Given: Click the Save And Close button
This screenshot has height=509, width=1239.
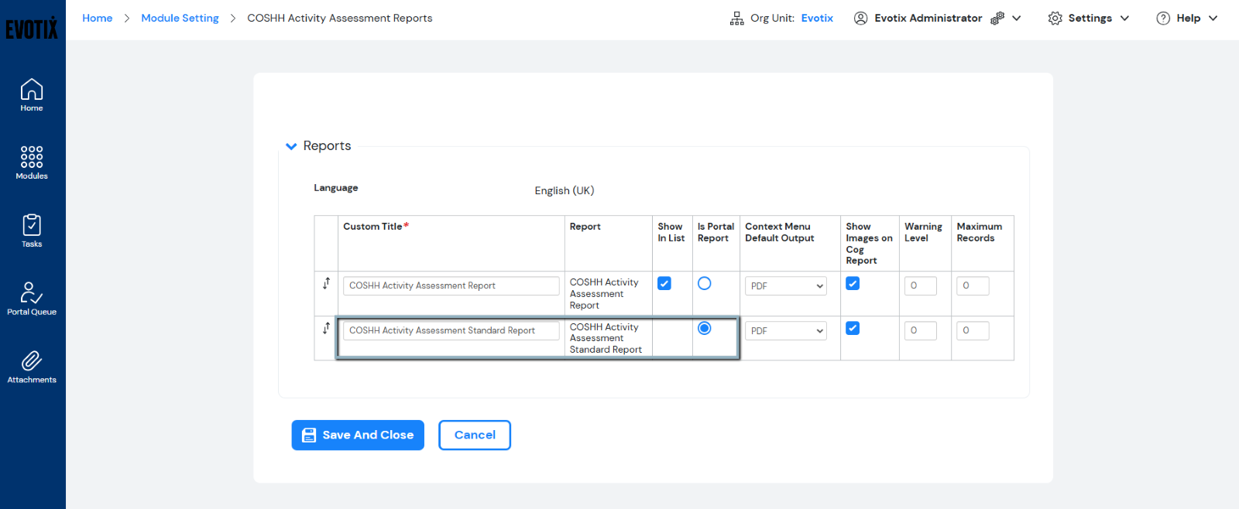Looking at the screenshot, I should (x=358, y=436).
